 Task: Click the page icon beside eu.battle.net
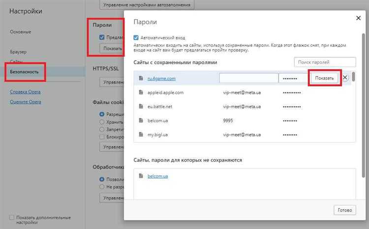[141, 106]
